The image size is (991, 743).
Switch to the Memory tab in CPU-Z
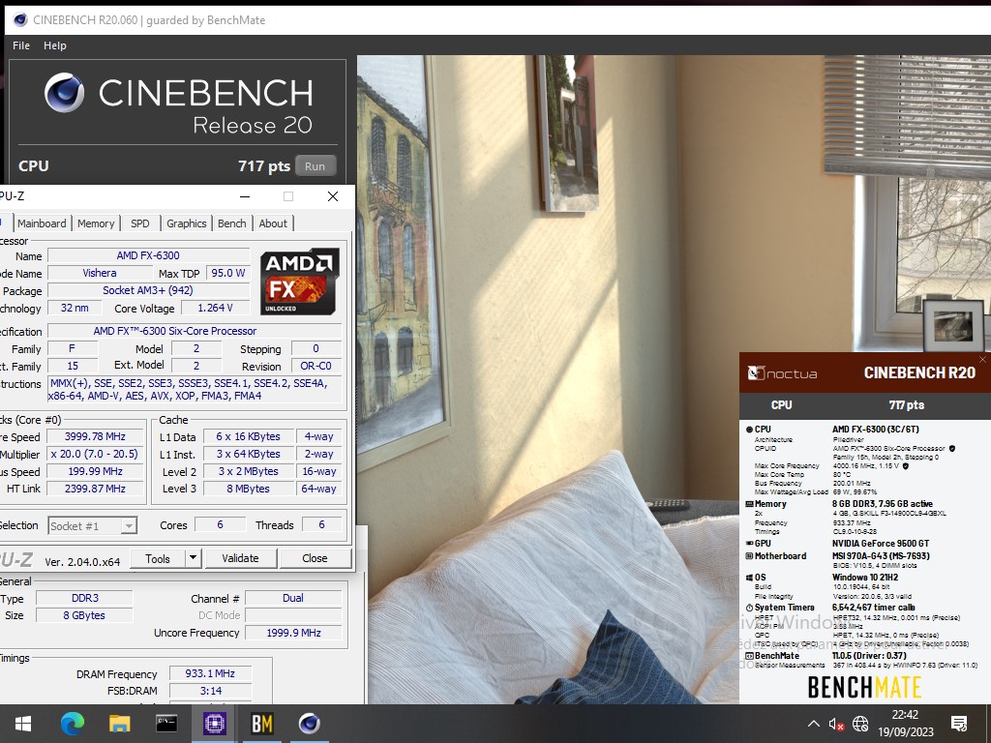point(96,223)
